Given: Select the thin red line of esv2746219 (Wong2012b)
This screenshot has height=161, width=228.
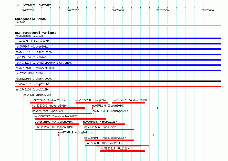Looking at the screenshot, I should [106, 135].
